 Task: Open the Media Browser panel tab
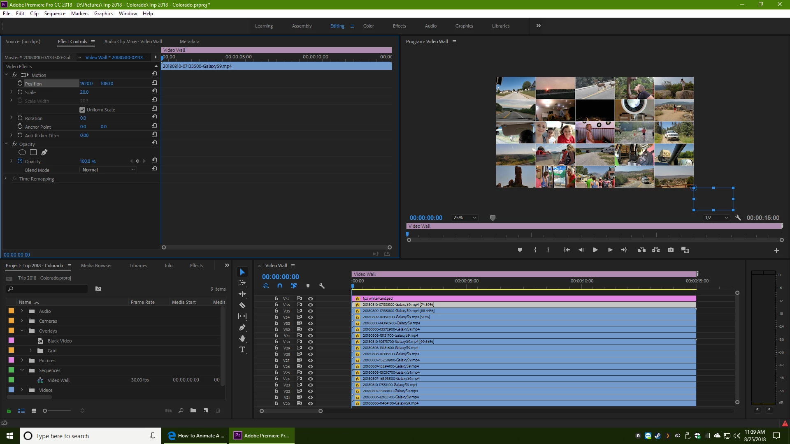click(96, 266)
